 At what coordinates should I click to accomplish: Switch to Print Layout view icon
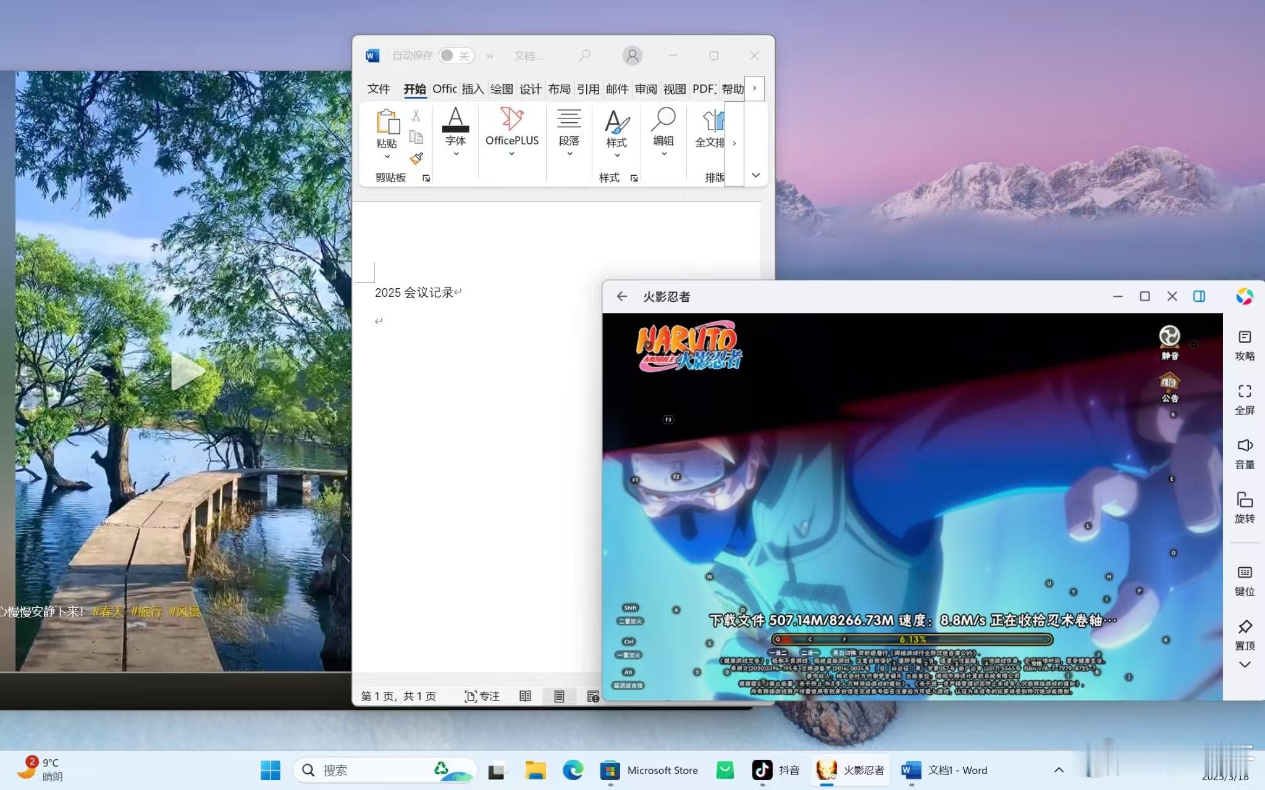pyautogui.click(x=559, y=696)
